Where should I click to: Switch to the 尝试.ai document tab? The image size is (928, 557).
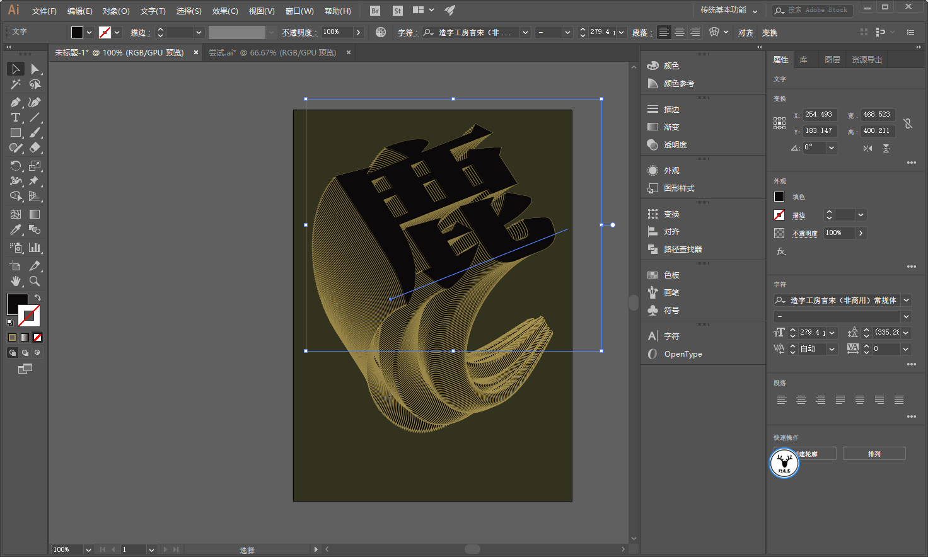coord(272,53)
